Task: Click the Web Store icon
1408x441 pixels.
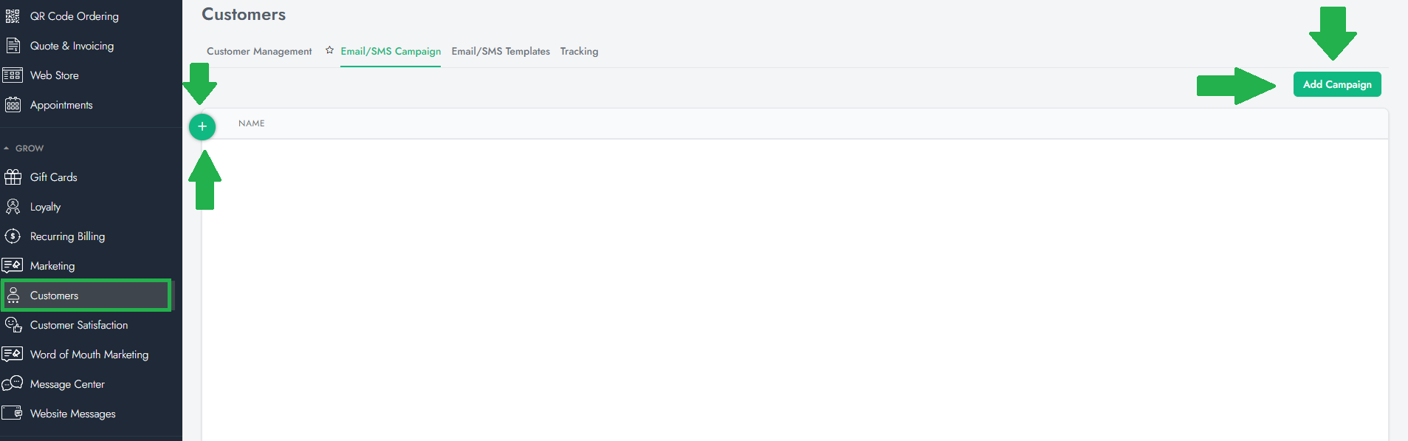Action: point(13,75)
